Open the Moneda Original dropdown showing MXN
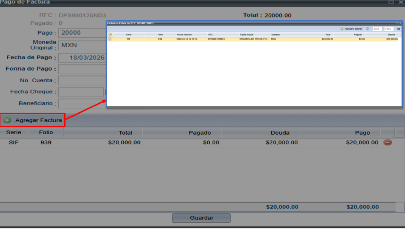Screen dimensions: 405x229 tap(82, 45)
